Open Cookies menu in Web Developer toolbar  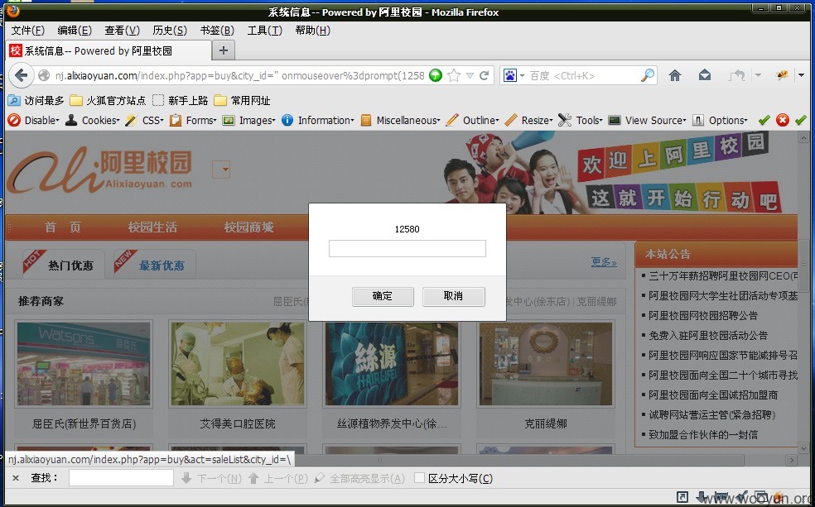pyautogui.click(x=93, y=121)
